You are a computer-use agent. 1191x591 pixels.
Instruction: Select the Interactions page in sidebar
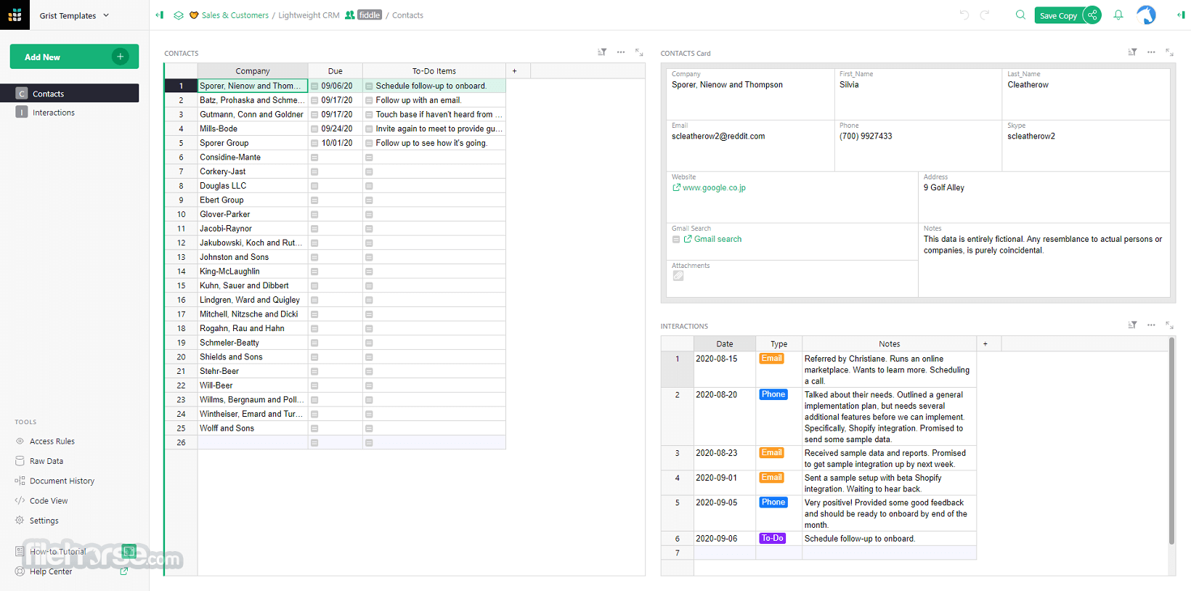70,113
